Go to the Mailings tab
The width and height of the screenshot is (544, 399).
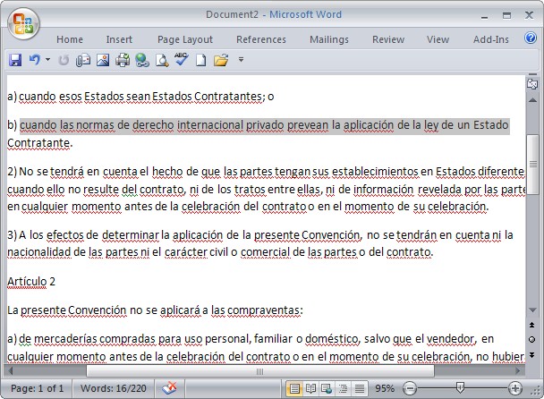coord(329,39)
